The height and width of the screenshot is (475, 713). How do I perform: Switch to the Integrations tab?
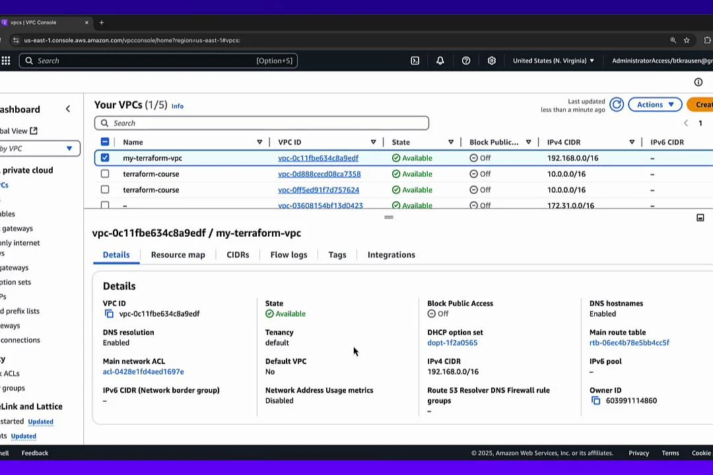click(391, 255)
